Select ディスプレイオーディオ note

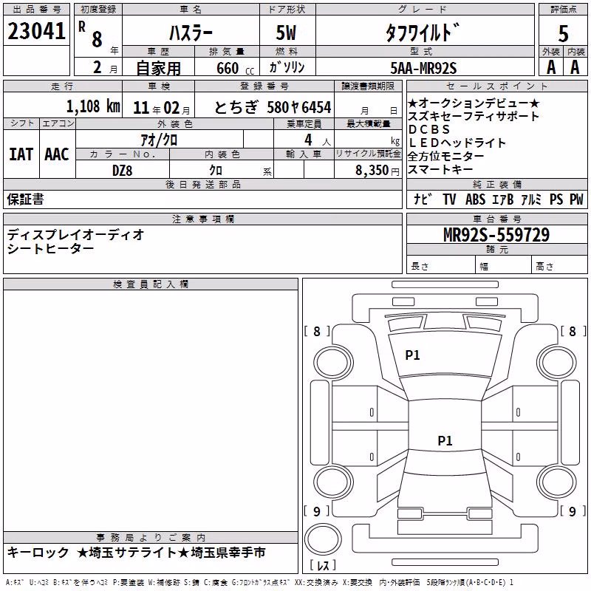coord(75,235)
